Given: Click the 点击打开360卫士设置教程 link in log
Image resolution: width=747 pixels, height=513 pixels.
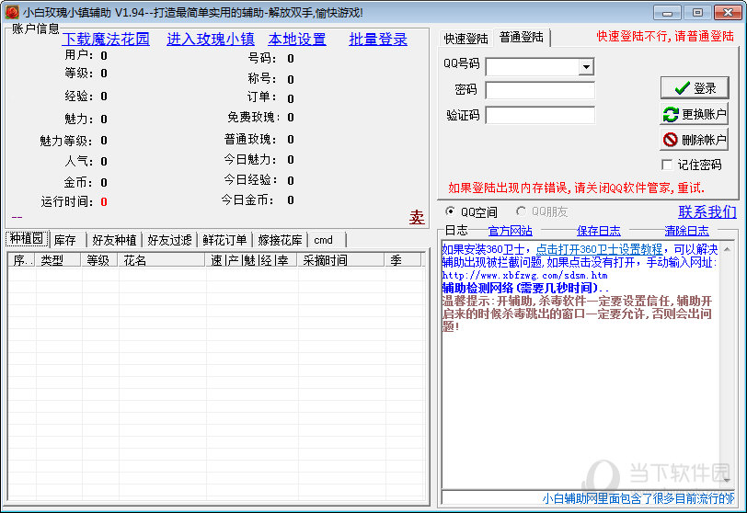Looking at the screenshot, I should pos(599,249).
